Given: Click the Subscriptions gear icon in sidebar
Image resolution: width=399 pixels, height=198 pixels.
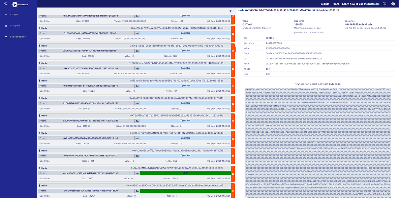Looking at the screenshot, I should point(6,37).
